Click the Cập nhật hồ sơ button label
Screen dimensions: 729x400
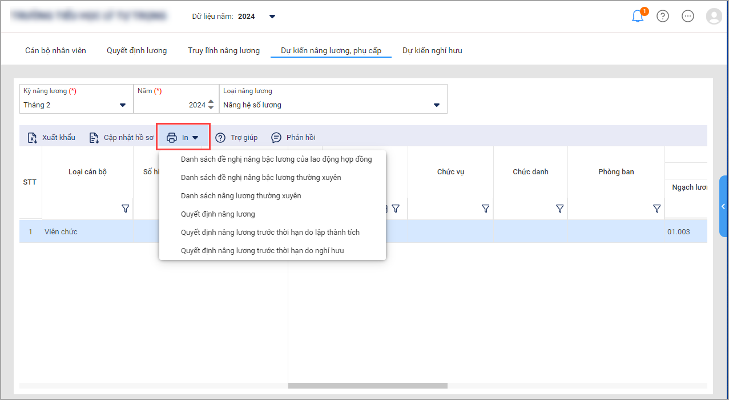pyautogui.click(x=129, y=138)
